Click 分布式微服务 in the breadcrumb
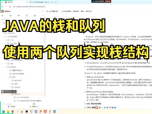Viewport: 152px width, 114px height. click(67, 11)
